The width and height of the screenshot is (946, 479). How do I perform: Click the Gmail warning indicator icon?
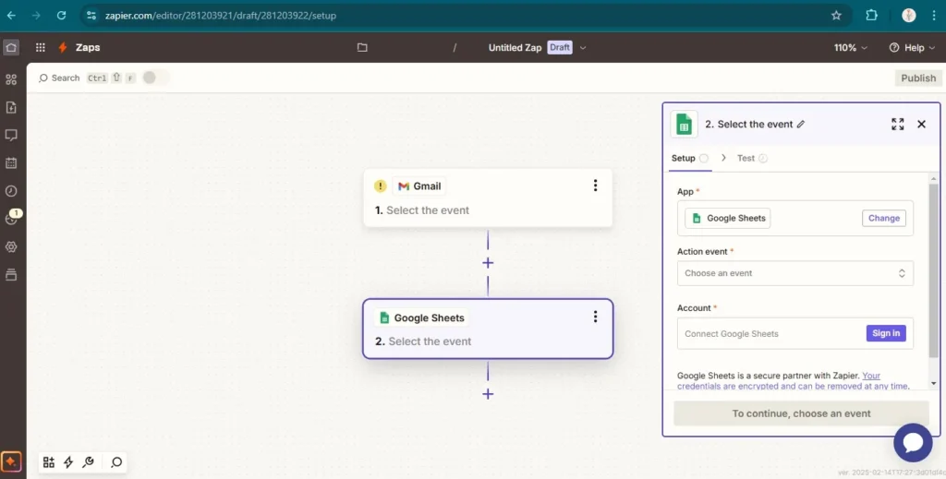tap(380, 186)
